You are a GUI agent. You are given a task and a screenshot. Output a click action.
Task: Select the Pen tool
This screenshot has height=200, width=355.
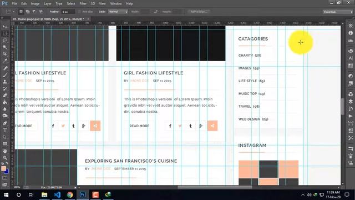click(5, 123)
